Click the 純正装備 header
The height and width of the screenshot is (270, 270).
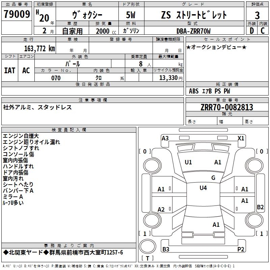click(227, 84)
